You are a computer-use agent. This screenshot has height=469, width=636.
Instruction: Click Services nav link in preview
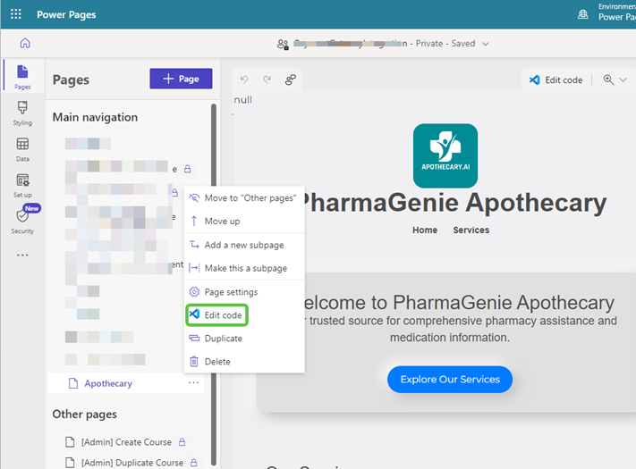(471, 230)
